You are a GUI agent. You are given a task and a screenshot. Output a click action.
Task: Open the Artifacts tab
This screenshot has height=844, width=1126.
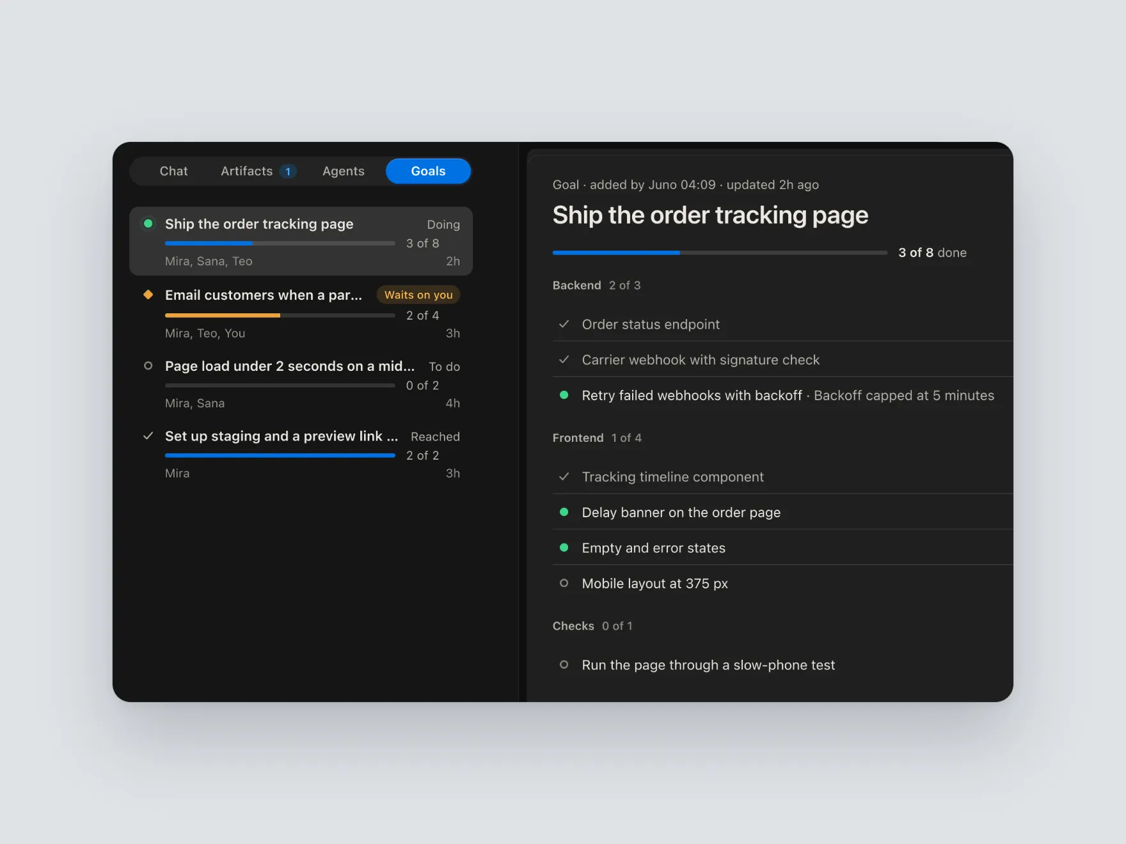(258, 171)
